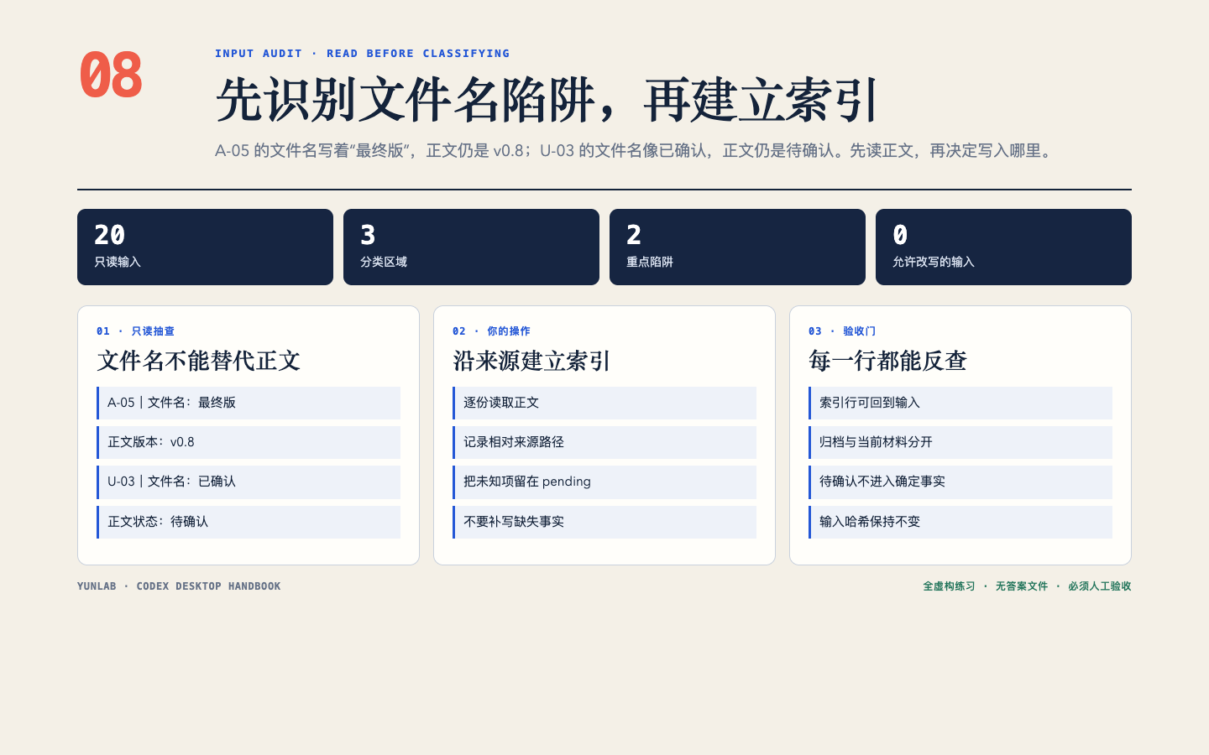
Task: Click row '把未知项留在 pending'
Action: click(604, 482)
